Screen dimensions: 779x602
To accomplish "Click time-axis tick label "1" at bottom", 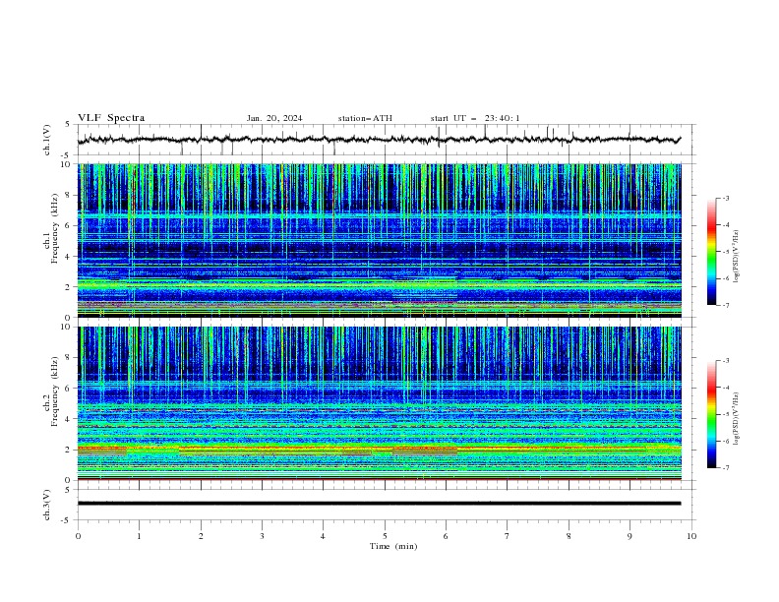I will 139,536.
